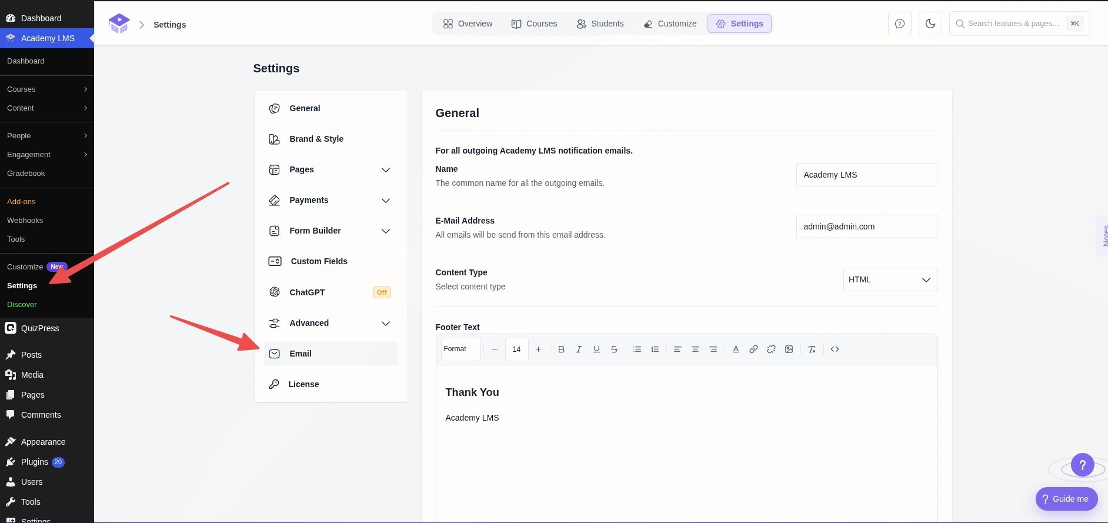
Task: Open the Format dropdown in editor
Action: pyautogui.click(x=460, y=349)
